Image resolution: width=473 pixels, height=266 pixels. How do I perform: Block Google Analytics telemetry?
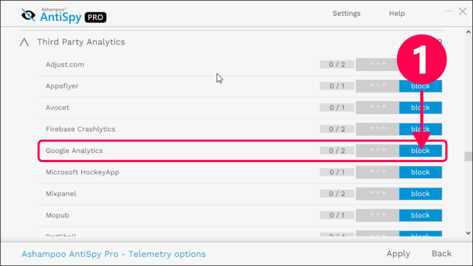pos(421,151)
